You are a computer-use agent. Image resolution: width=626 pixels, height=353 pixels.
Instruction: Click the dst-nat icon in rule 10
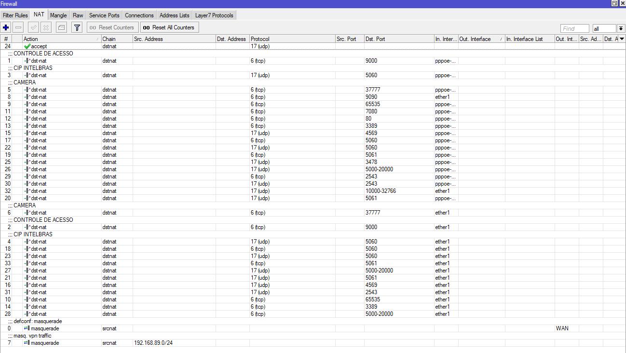tap(27, 299)
